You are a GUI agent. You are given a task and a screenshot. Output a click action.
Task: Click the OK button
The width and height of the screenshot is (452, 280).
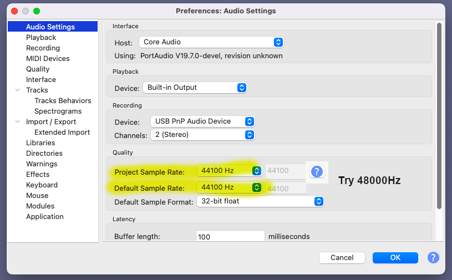(x=395, y=257)
